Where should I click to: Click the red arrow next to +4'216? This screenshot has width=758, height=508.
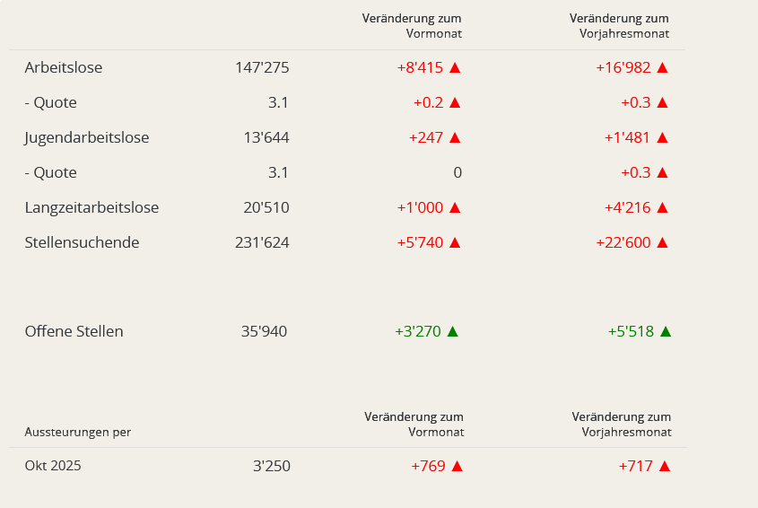coord(663,207)
